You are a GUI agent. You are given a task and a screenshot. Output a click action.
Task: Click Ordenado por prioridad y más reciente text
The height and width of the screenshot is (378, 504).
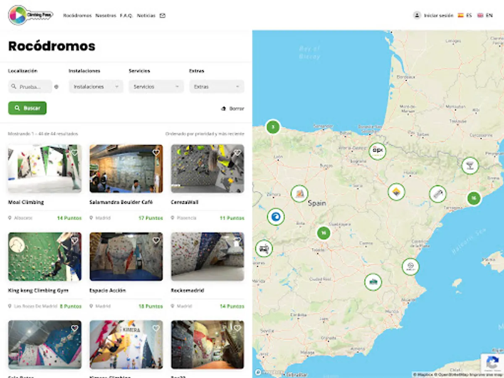pos(205,134)
